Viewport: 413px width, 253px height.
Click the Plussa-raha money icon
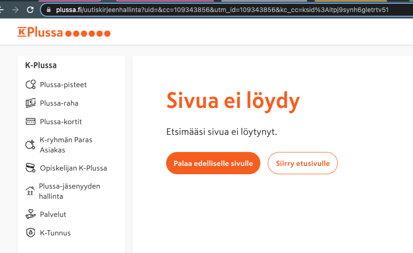pos(31,103)
